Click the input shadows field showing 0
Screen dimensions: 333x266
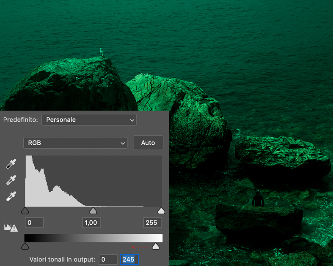point(34,223)
